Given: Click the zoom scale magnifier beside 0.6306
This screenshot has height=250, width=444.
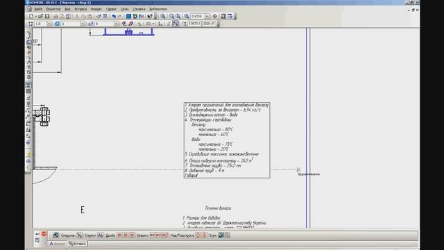Looking at the screenshot, I should point(187,17).
